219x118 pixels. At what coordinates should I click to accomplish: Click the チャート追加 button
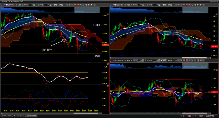[x=186, y=116]
